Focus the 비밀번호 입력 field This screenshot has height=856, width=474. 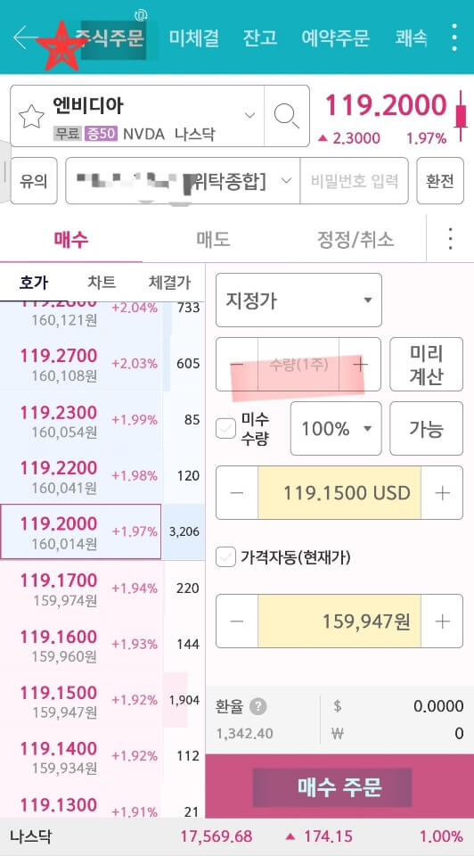tap(354, 181)
